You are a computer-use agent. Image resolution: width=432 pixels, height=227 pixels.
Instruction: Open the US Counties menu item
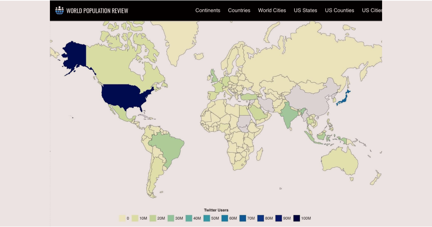pyautogui.click(x=340, y=11)
